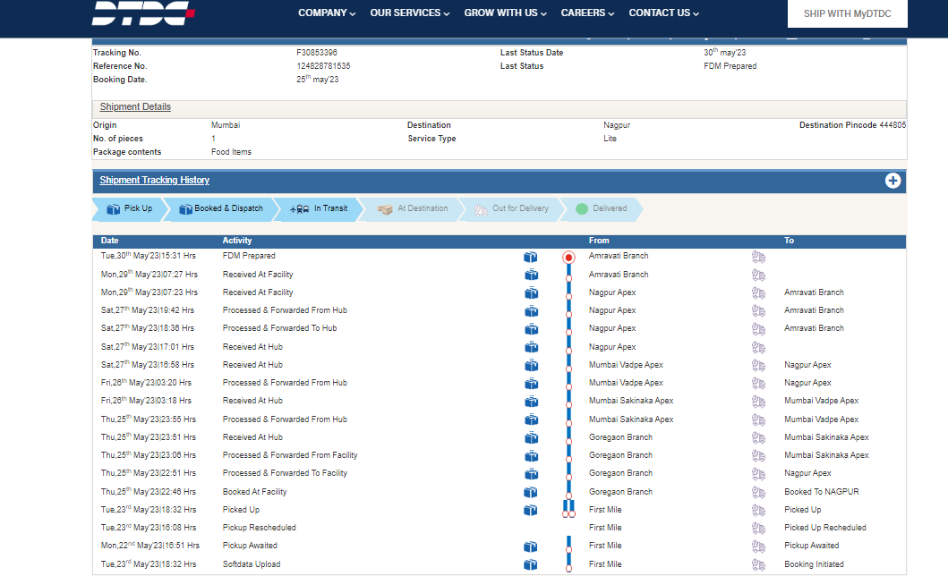Image resolution: width=948 pixels, height=576 pixels.
Task: Click package icon in Softdata Upload row
Action: (531, 564)
